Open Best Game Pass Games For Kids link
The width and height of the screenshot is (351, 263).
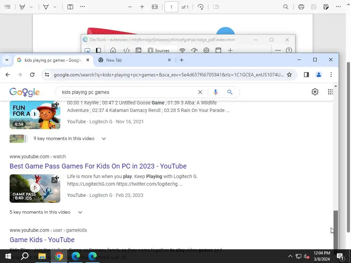(98, 166)
